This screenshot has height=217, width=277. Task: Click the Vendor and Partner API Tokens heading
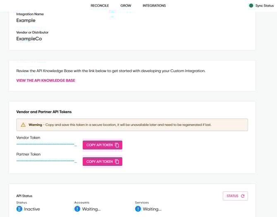(x=44, y=112)
